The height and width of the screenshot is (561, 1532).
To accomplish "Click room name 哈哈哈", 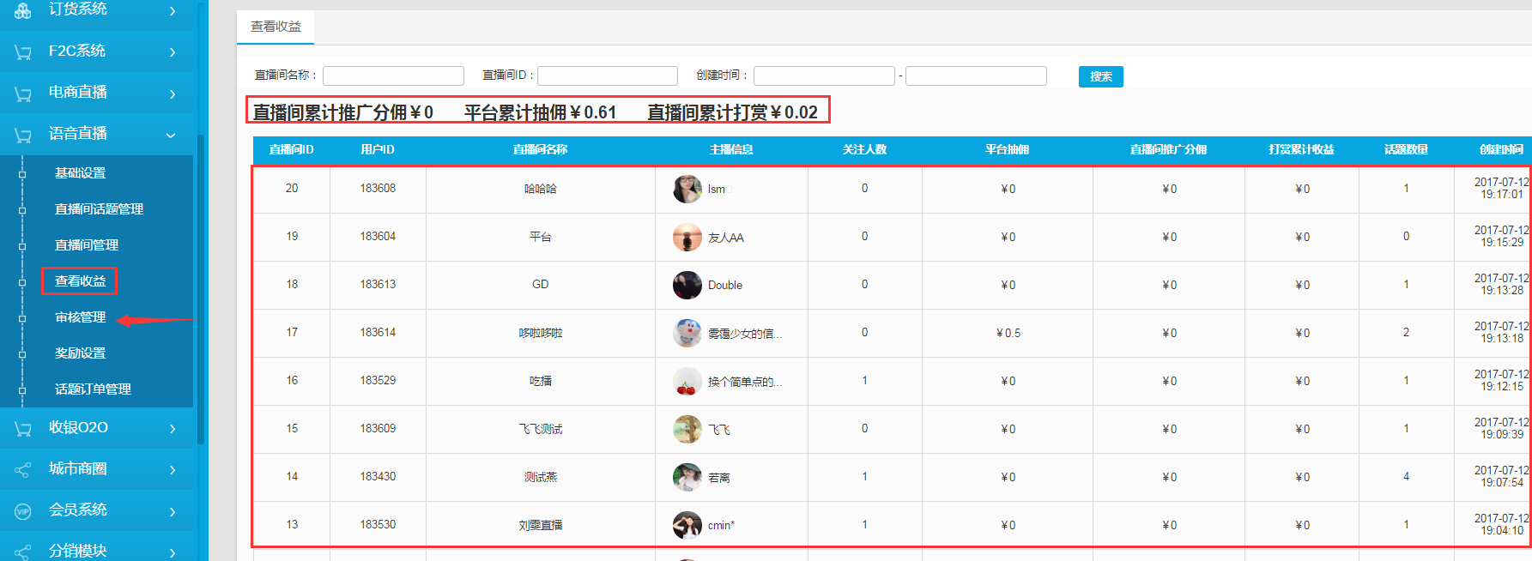I will pyautogui.click(x=541, y=189).
